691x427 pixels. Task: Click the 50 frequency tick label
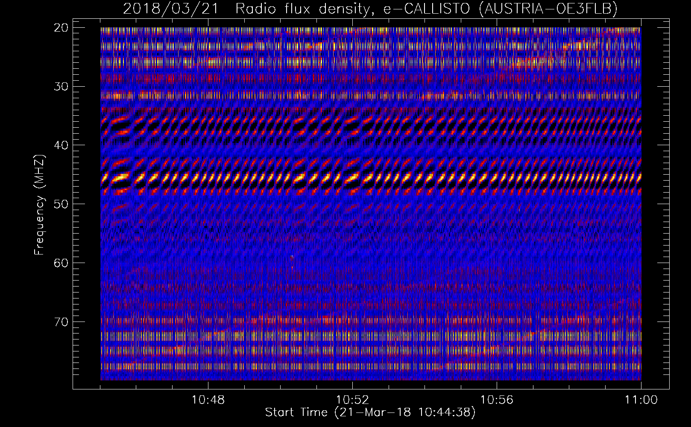(x=61, y=204)
